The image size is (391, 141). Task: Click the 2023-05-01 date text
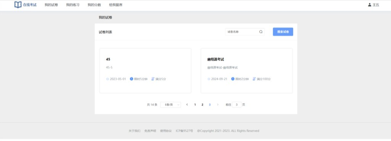coord(118,79)
